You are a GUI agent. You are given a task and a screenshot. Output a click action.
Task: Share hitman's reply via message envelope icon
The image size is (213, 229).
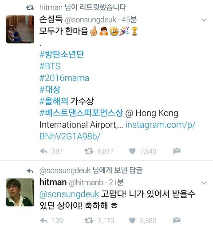[177, 220]
